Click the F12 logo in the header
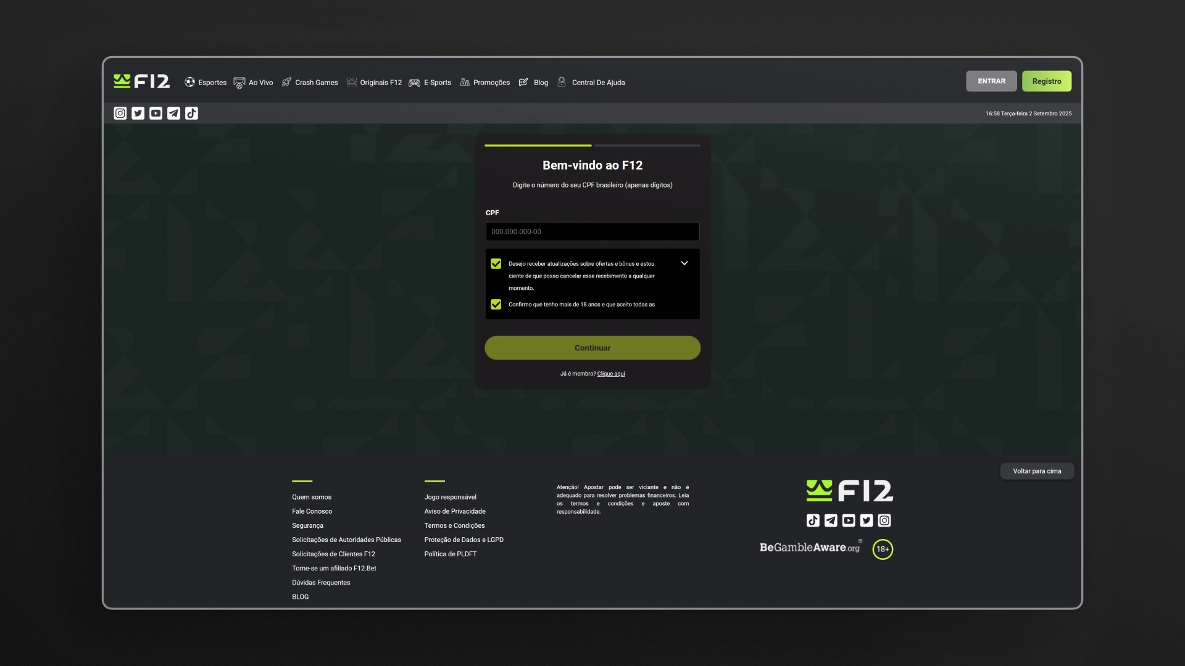 (142, 81)
